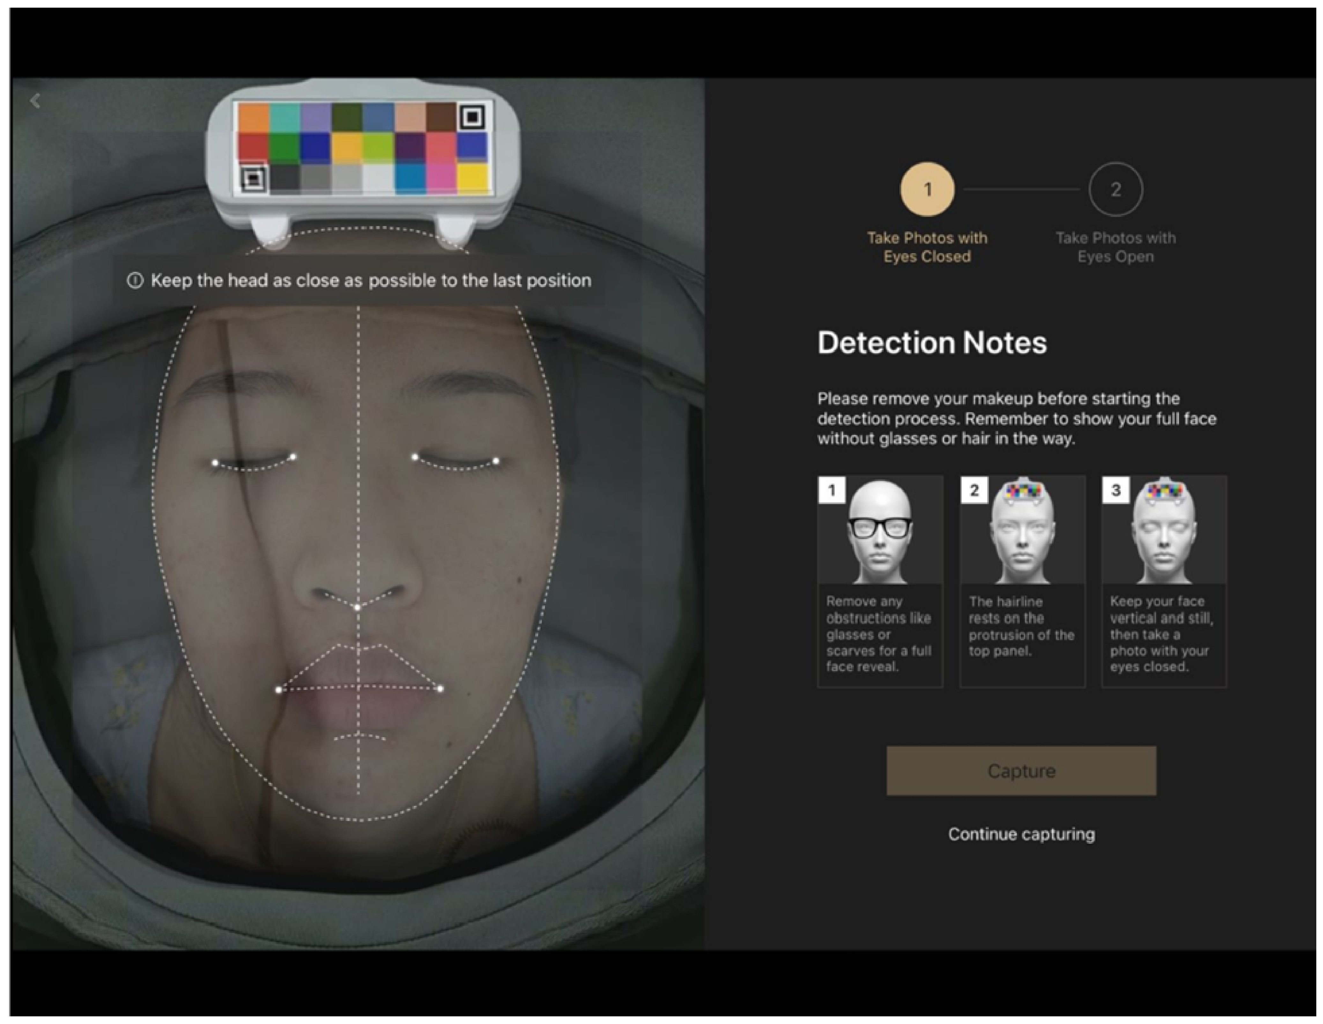
Task: Click the back arrow in the camera view
Action: point(35,100)
